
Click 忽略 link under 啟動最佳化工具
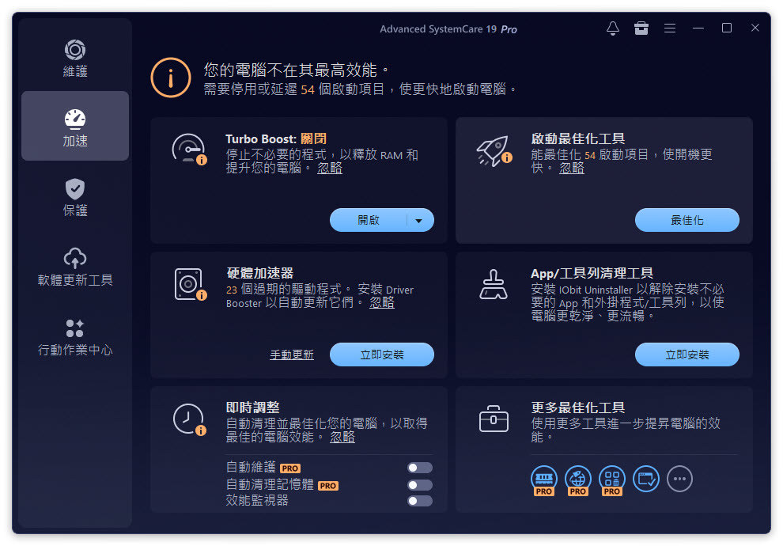(571, 168)
